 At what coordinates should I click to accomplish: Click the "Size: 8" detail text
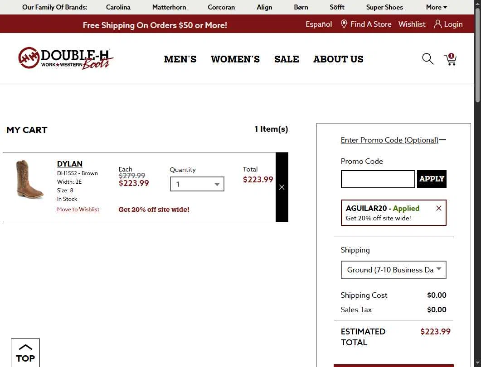[65, 191]
